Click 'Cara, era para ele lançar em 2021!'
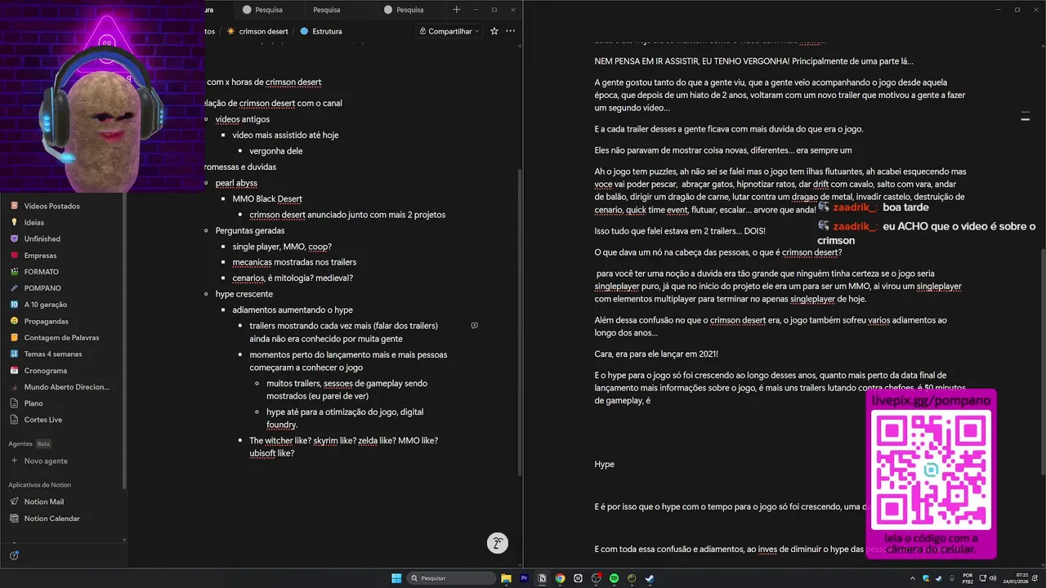The image size is (1046, 588). (656, 354)
